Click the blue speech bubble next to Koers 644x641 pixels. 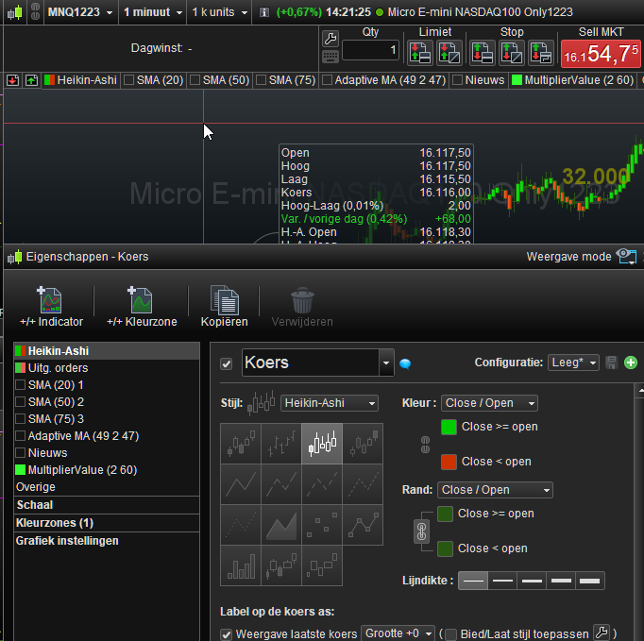[405, 363]
